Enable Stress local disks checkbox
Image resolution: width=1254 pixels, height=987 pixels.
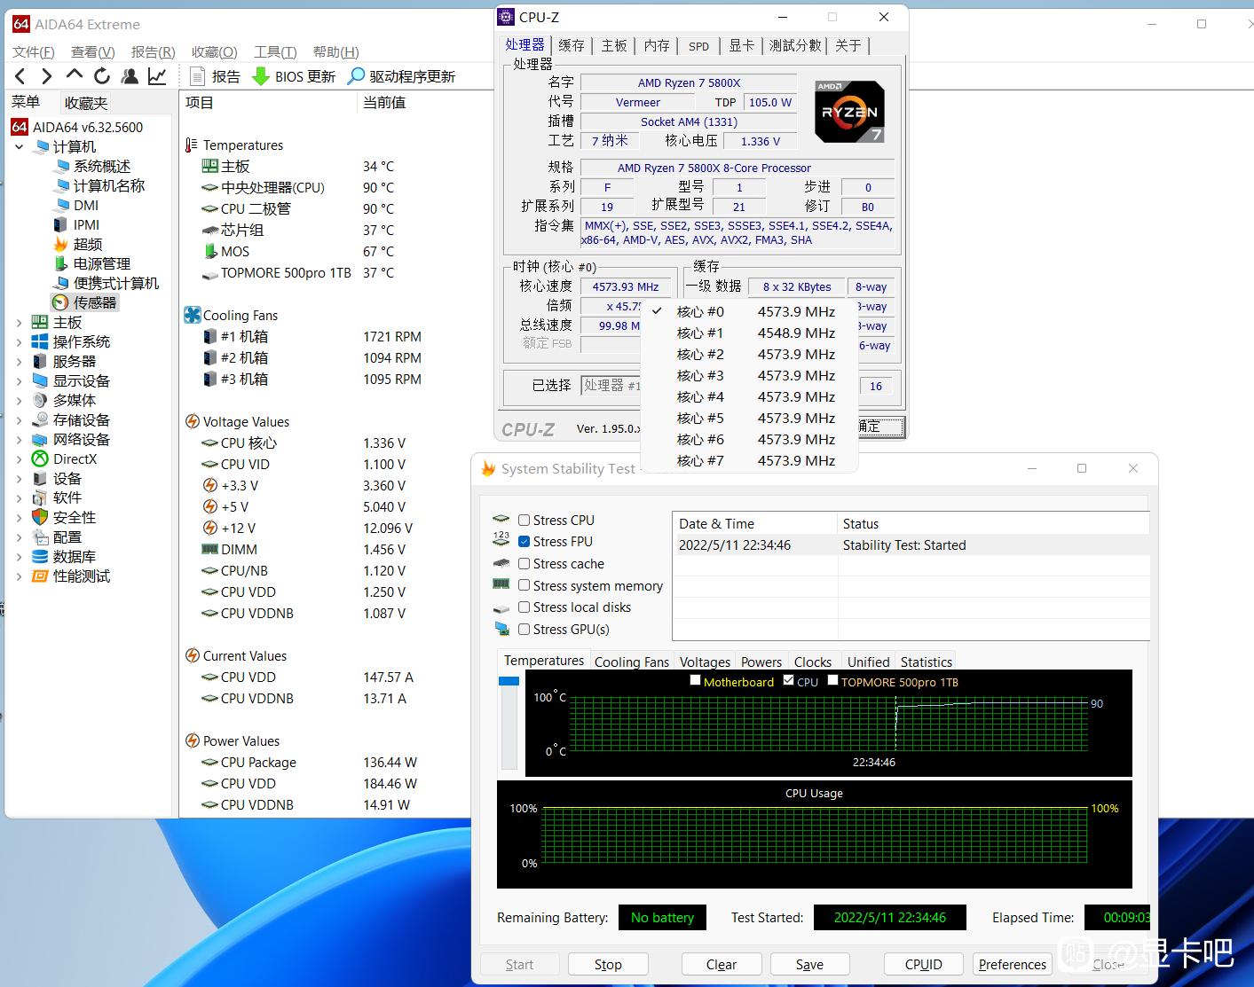(524, 607)
